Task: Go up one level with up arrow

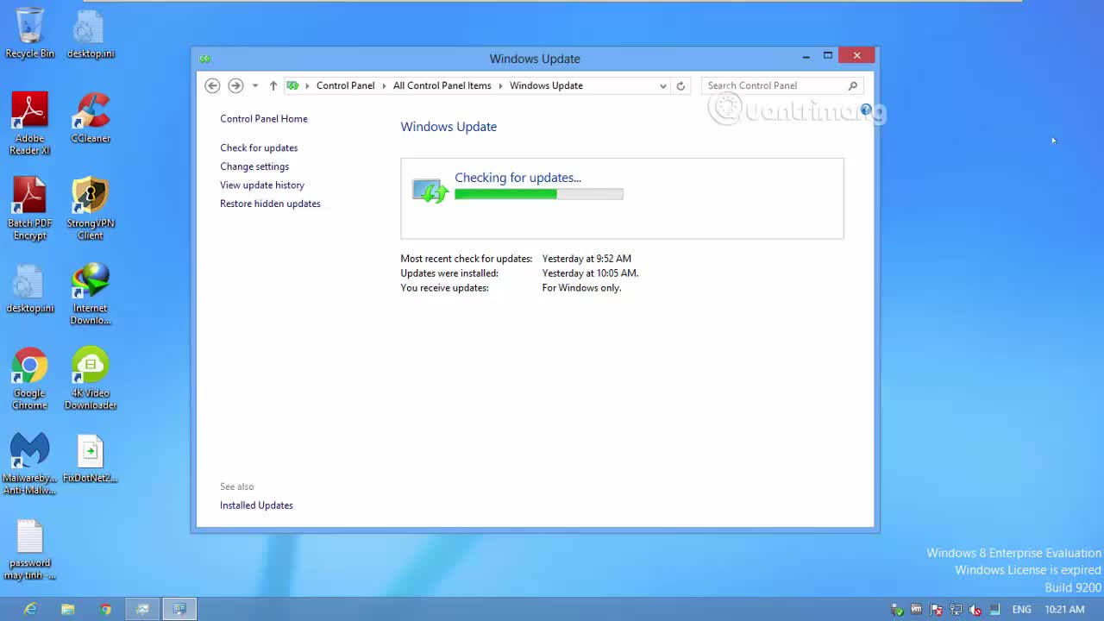Action: point(273,85)
